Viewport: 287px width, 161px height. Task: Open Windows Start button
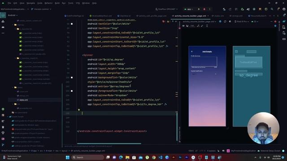[x=68, y=157]
